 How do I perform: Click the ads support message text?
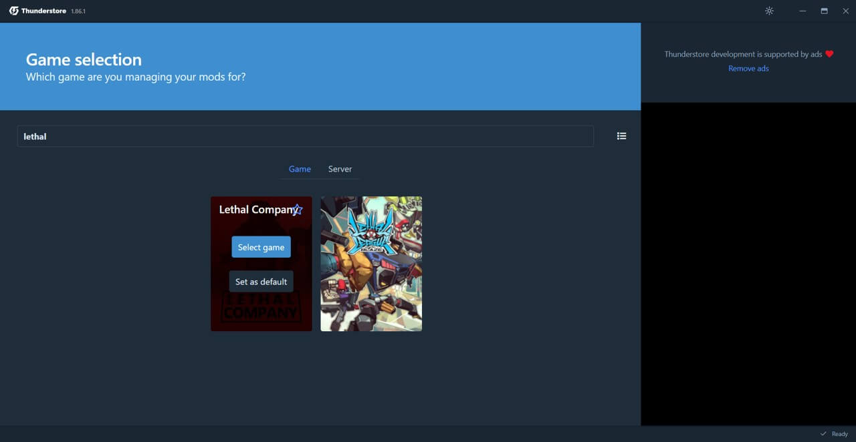tap(743, 54)
